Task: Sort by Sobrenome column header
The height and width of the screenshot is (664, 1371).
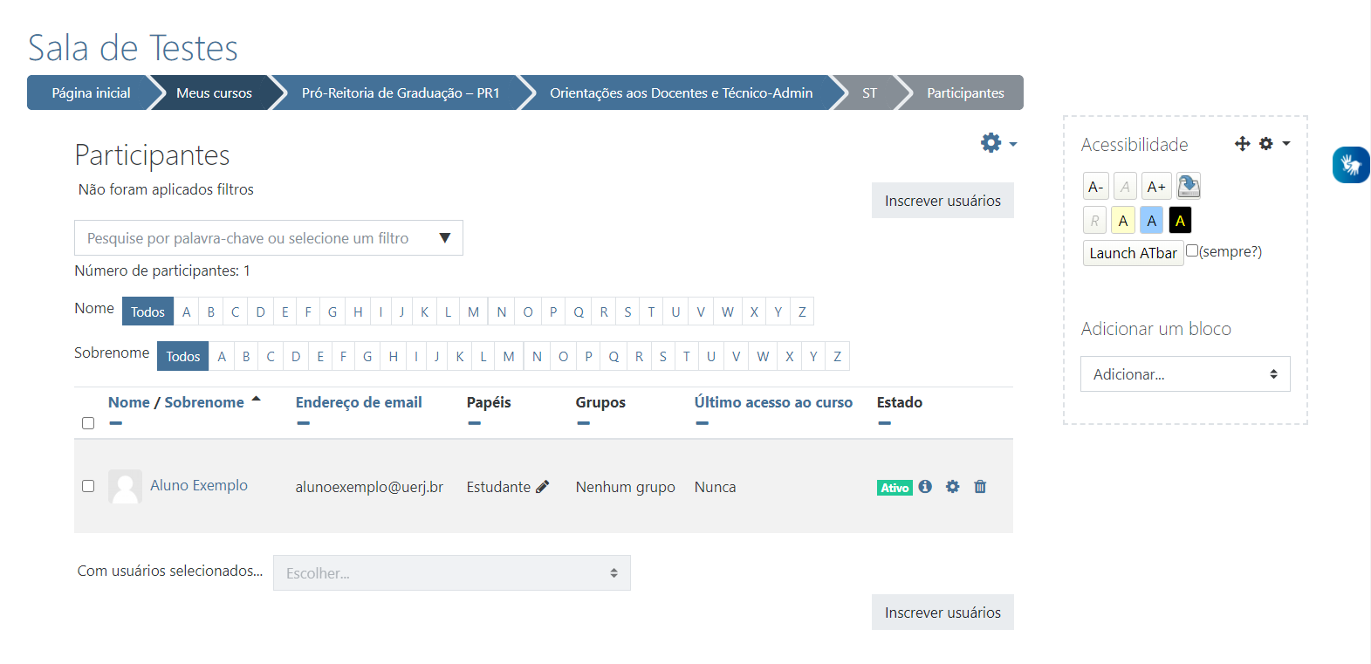Action: click(x=204, y=402)
